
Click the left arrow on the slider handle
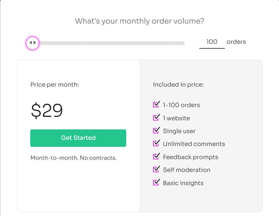31,43
